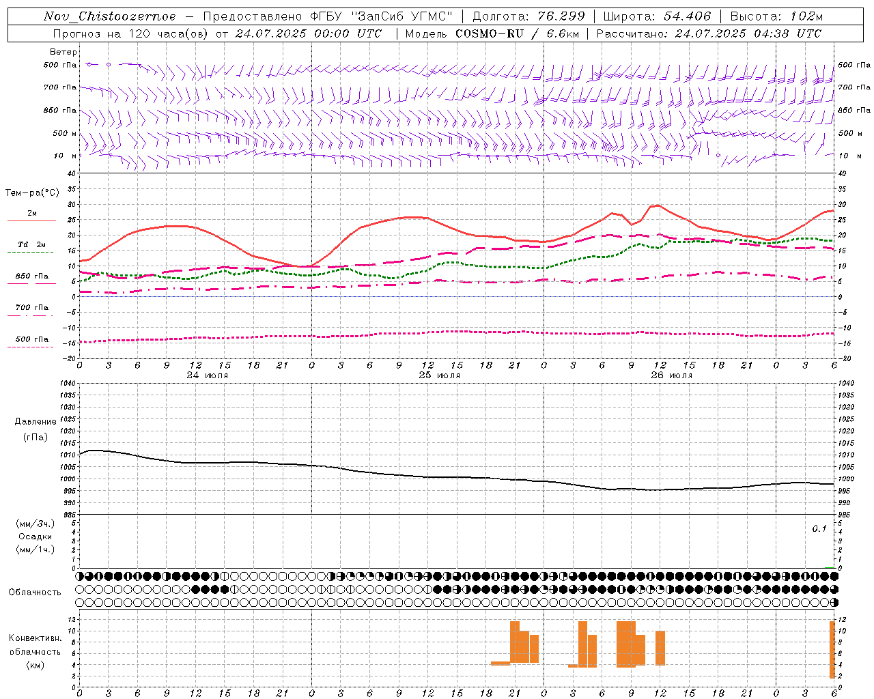Select the (мм/3ч.) precipitation unit label
874x699 pixels.
(x=36, y=524)
